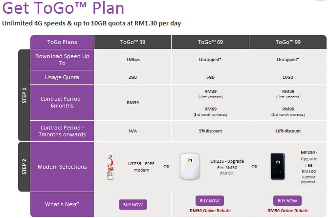Select the ToGo 99 column header
Screen dimensions: 330x218
288,42
